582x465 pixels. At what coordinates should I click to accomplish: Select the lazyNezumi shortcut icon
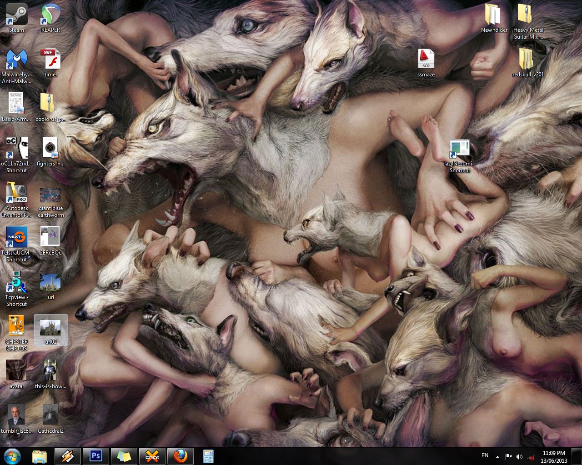[x=460, y=149]
